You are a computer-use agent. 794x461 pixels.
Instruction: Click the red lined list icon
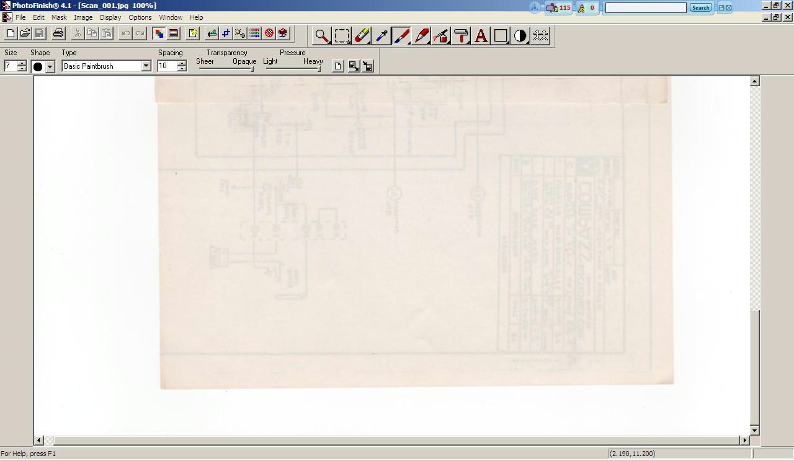pyautogui.click(x=173, y=33)
